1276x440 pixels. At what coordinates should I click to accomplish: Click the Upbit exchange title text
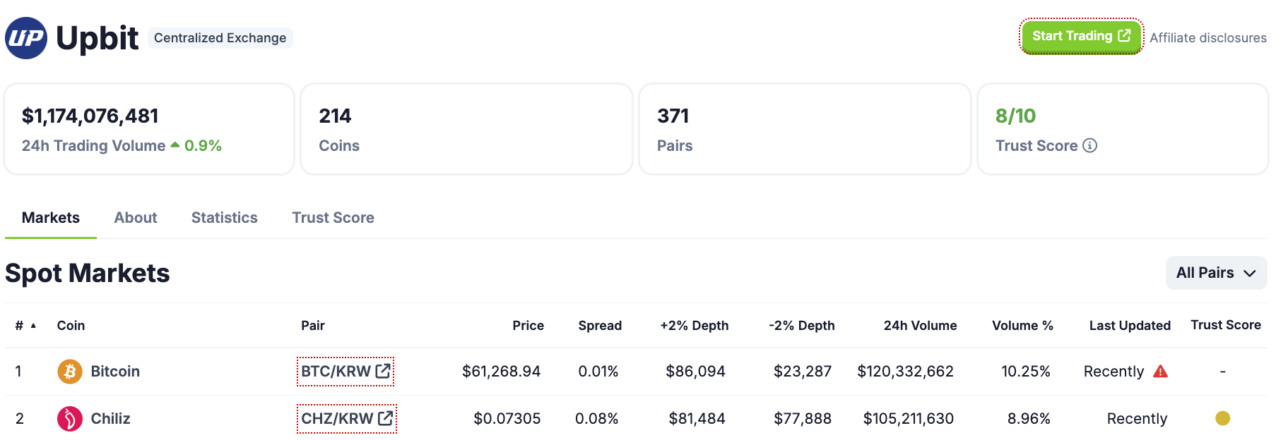[x=97, y=38]
